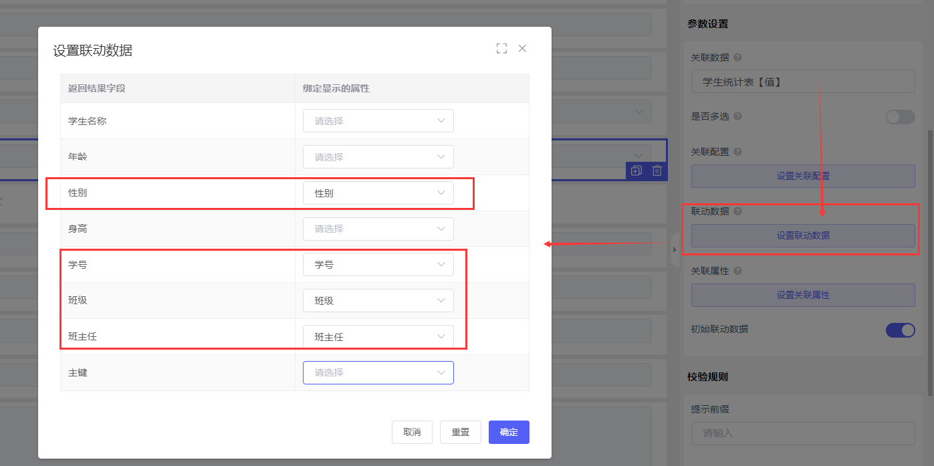Click the copy component icon

pos(636,170)
